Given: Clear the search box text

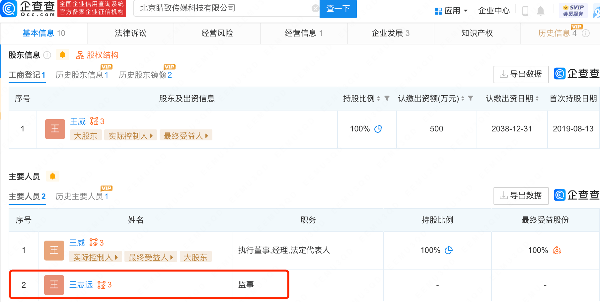Looking at the screenshot, I should click(x=315, y=8).
